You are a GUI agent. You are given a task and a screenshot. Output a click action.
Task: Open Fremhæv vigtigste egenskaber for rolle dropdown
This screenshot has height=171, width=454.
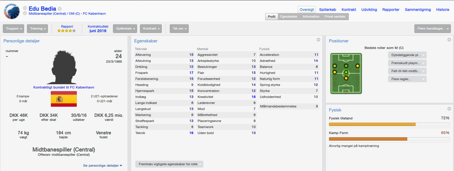coord(169,164)
